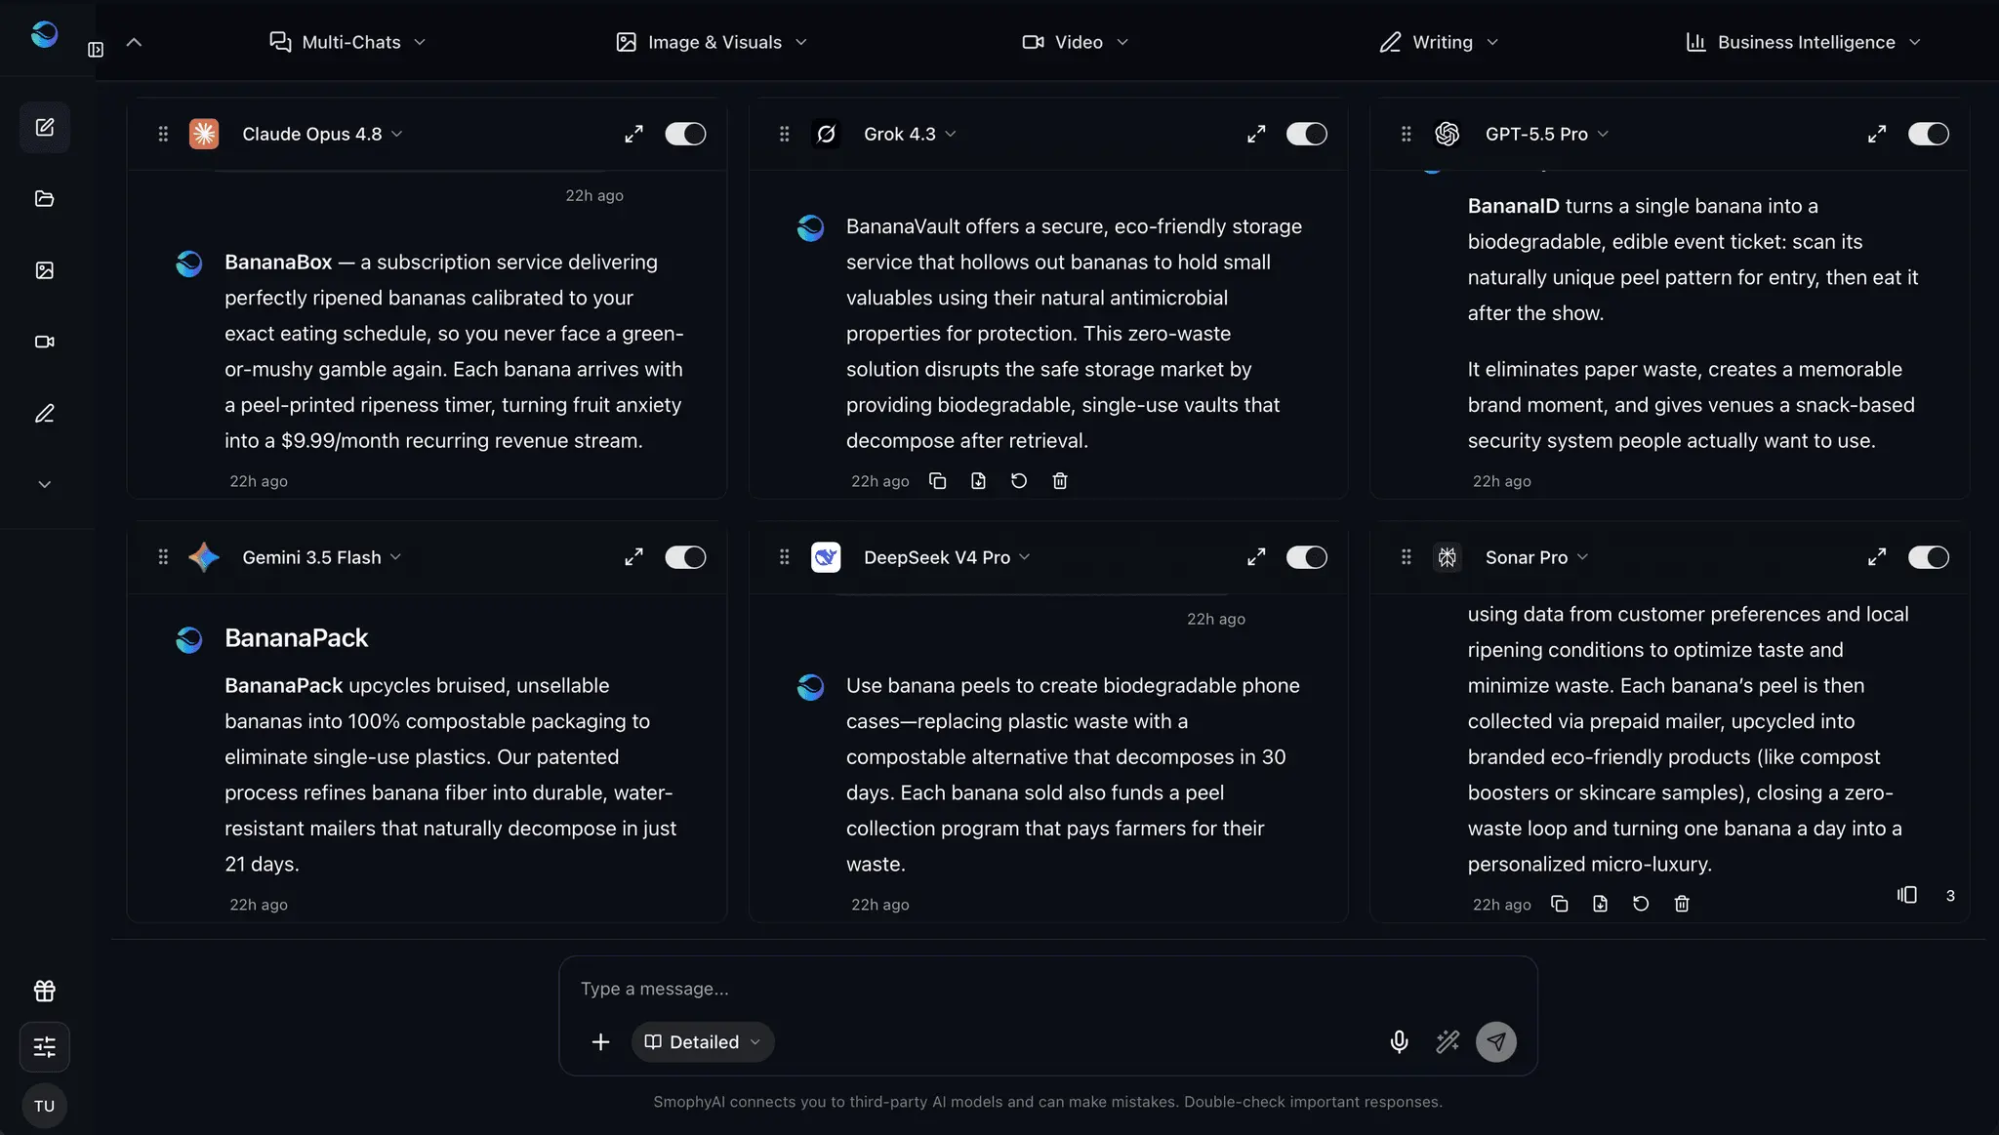Screen dimensions: 1999x1135
Task: Download the Sonar Pro response
Action: pyautogui.click(x=1601, y=904)
